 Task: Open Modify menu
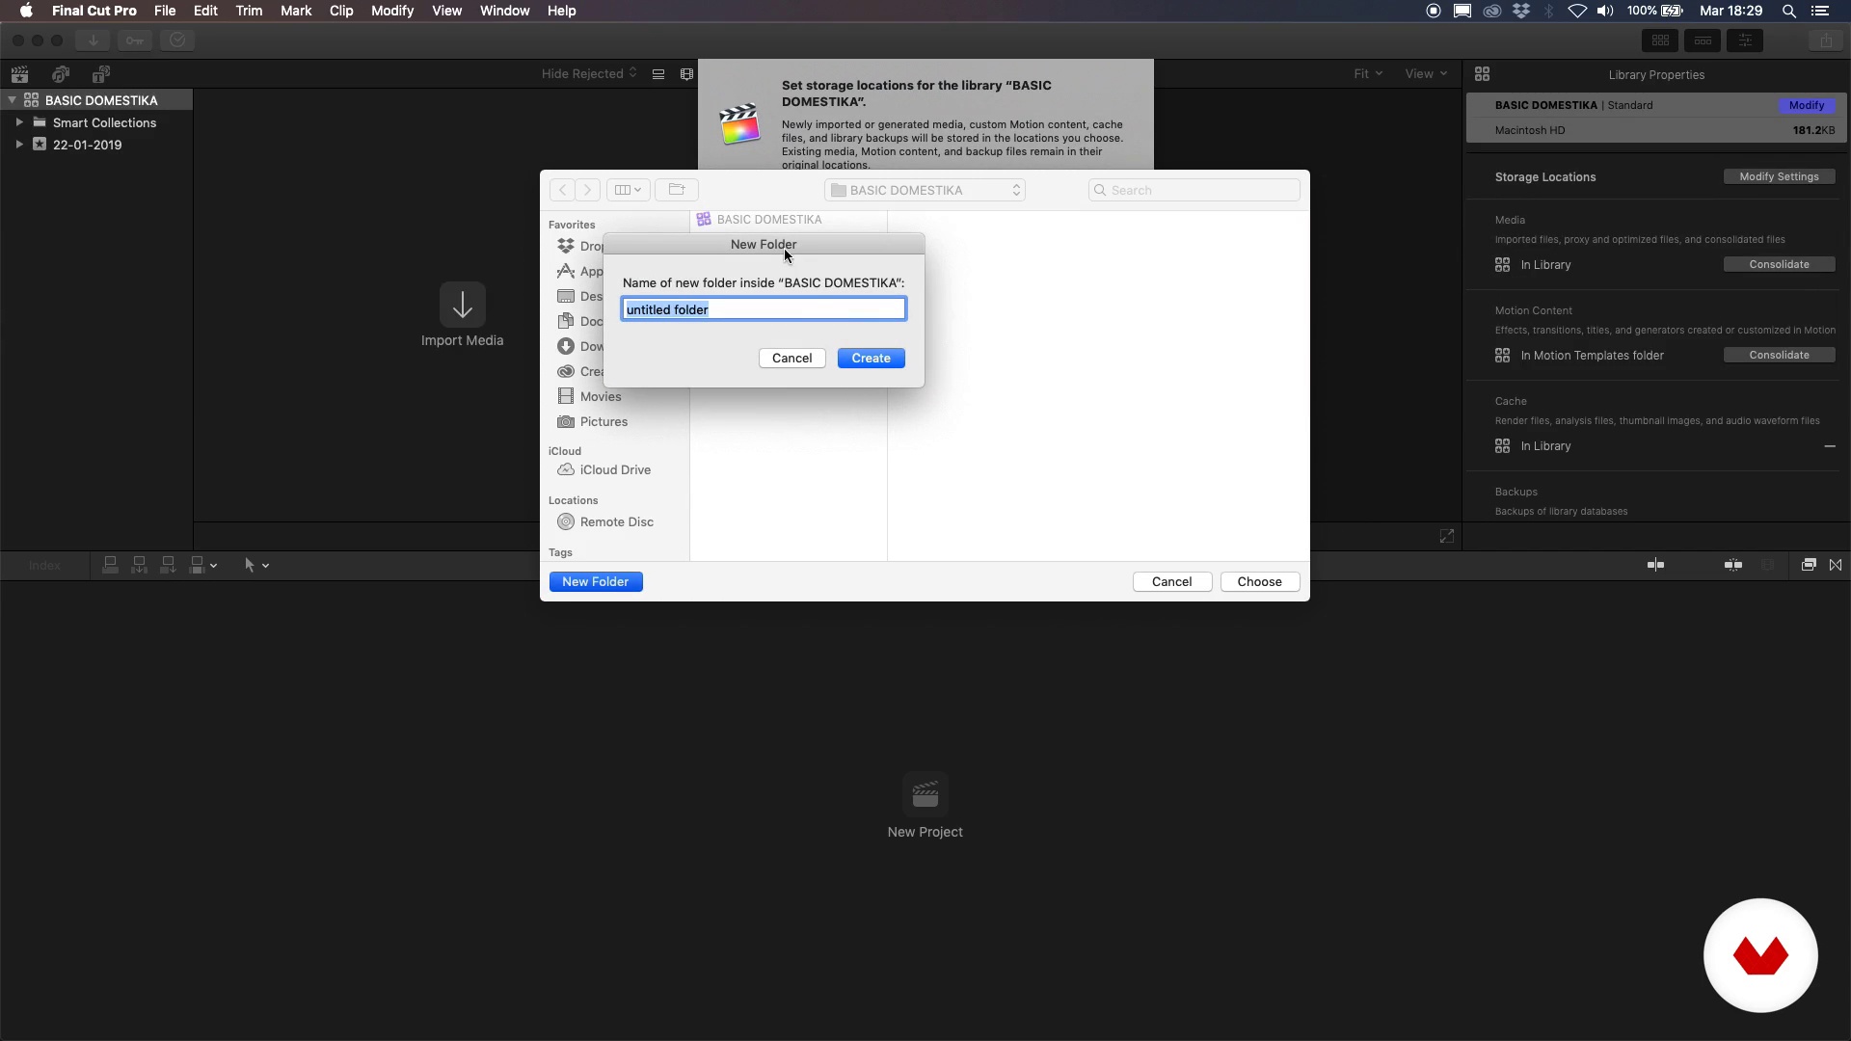pyautogui.click(x=392, y=11)
